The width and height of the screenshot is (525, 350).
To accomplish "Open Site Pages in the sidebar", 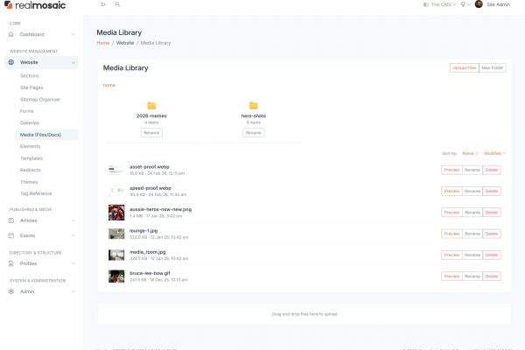I will pyautogui.click(x=32, y=87).
